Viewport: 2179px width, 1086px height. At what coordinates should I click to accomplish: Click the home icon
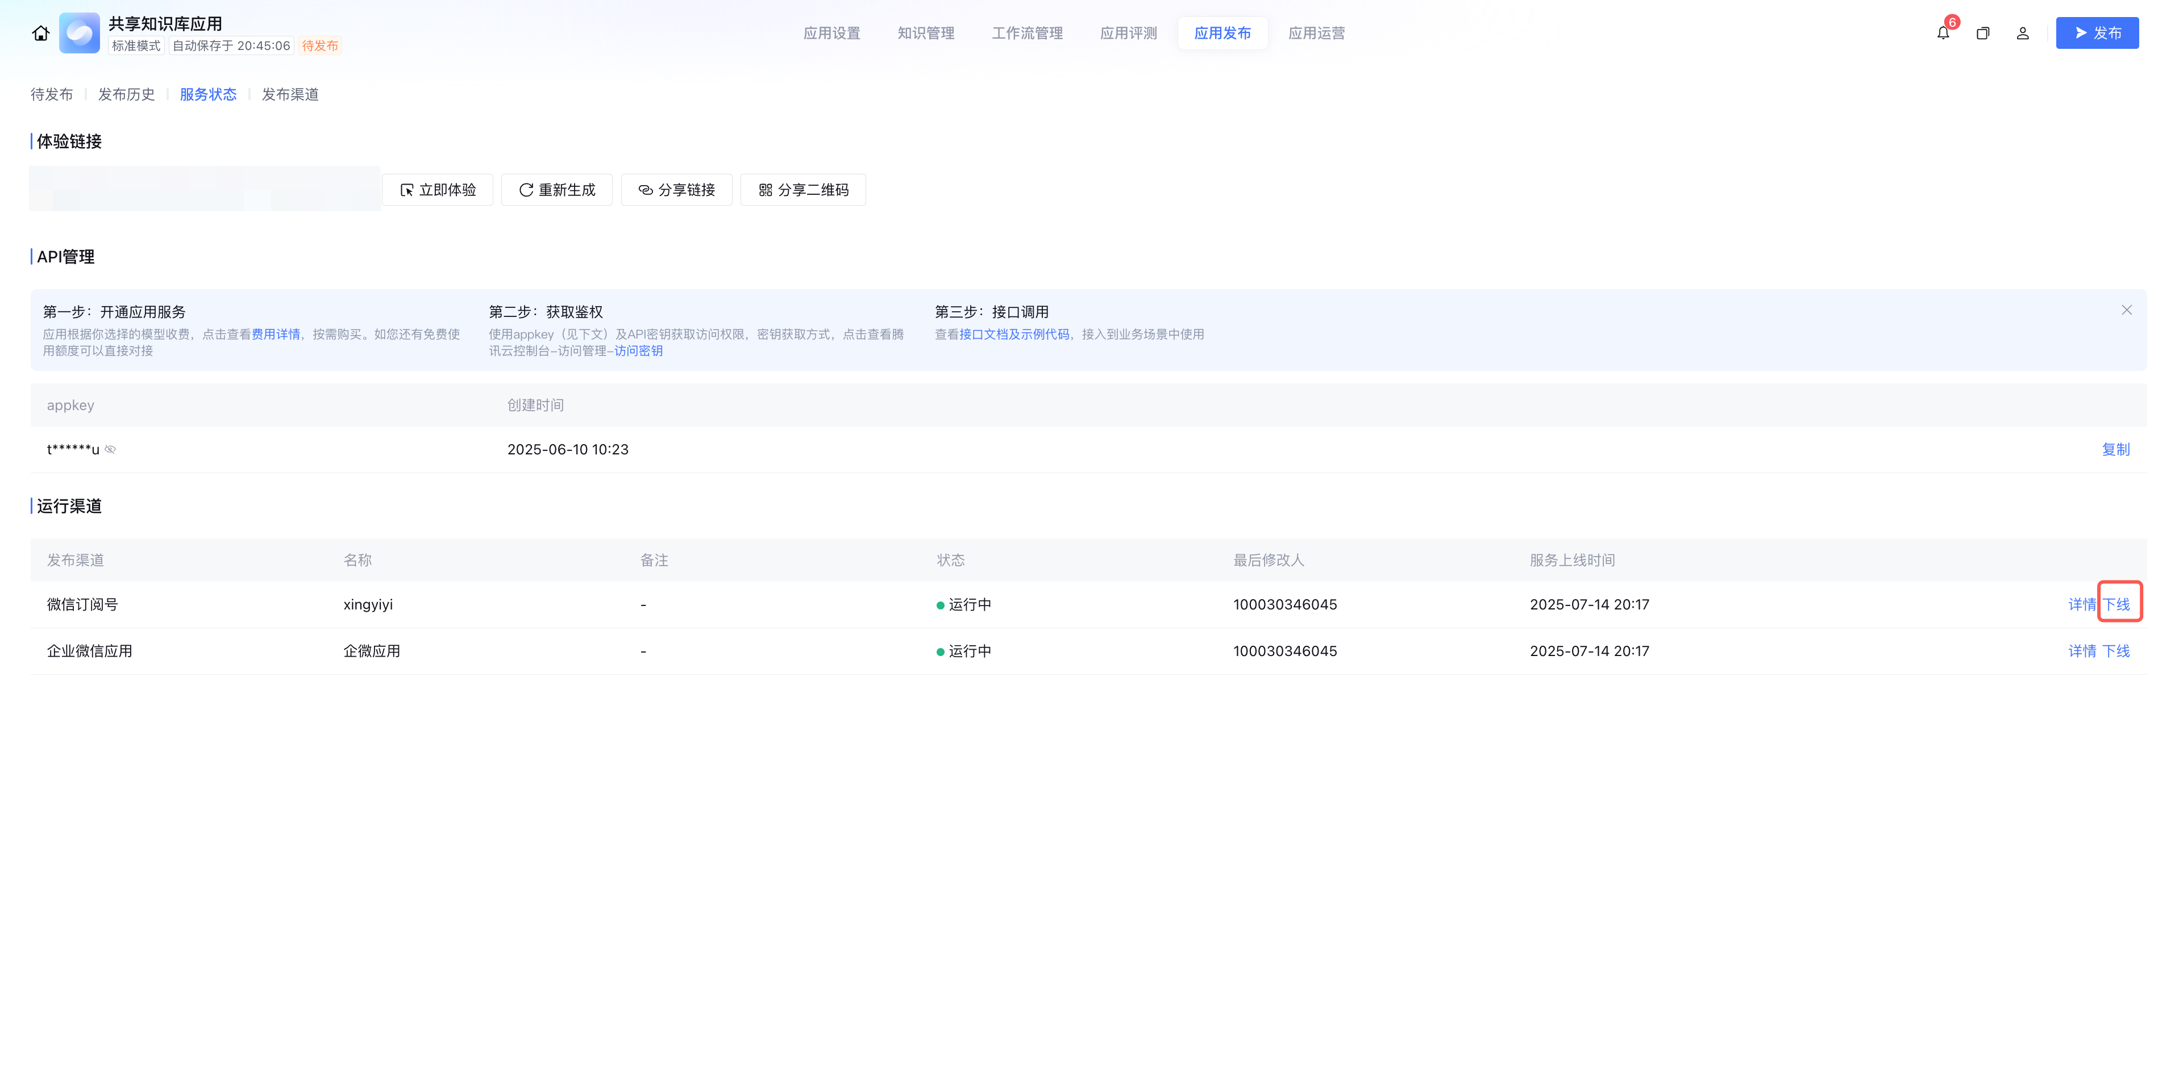pyautogui.click(x=40, y=33)
